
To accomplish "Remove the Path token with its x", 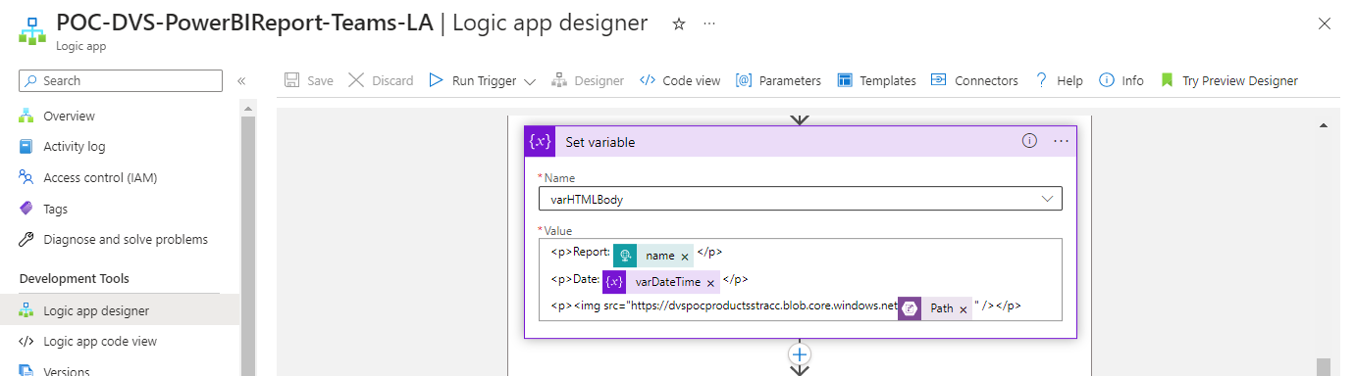I will [964, 308].
